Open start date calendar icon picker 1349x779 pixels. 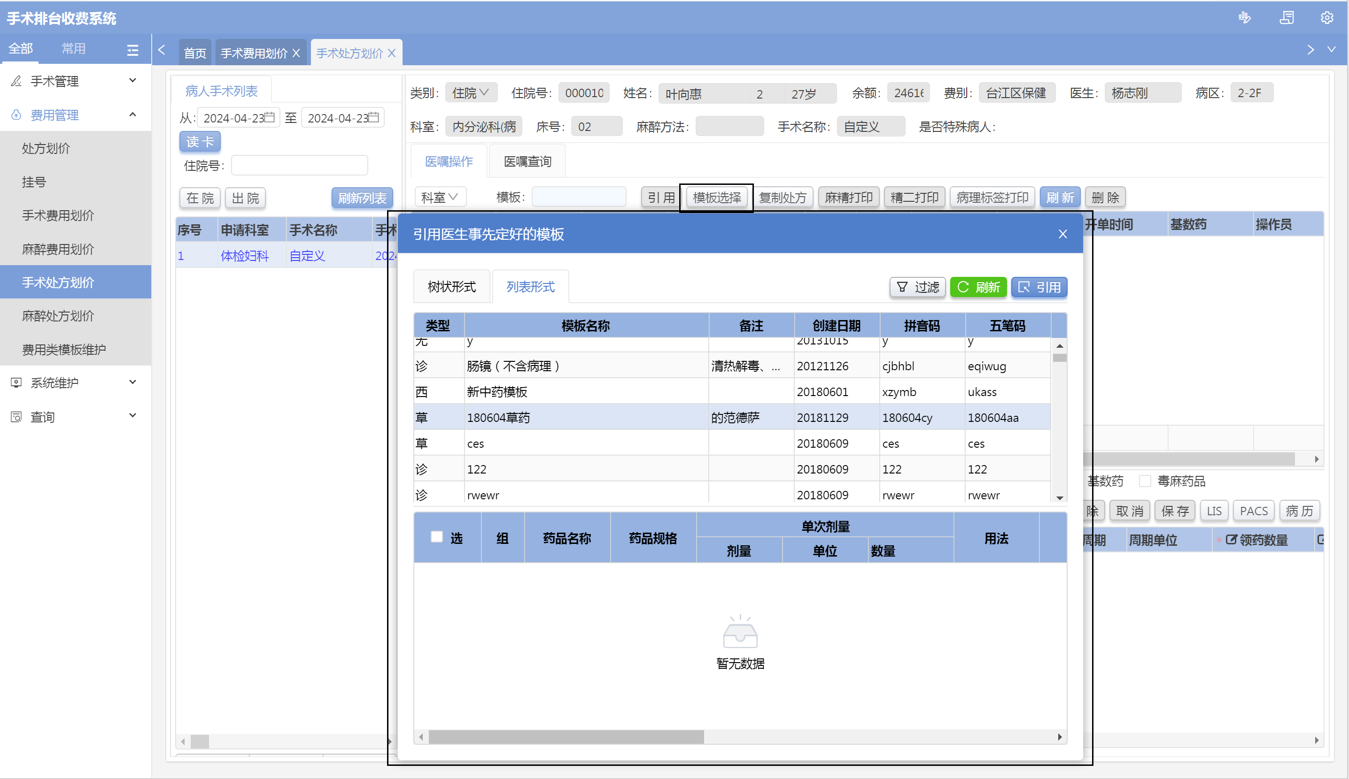coord(270,117)
